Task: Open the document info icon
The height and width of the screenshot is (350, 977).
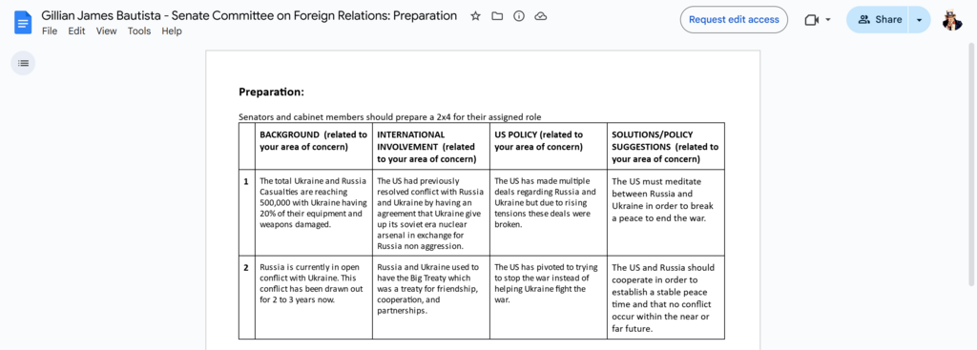Action: tap(519, 16)
